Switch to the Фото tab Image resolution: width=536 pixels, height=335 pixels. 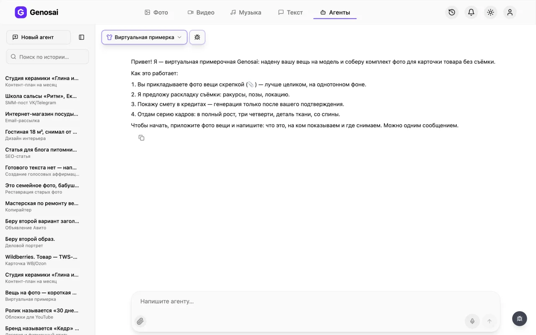(x=156, y=13)
